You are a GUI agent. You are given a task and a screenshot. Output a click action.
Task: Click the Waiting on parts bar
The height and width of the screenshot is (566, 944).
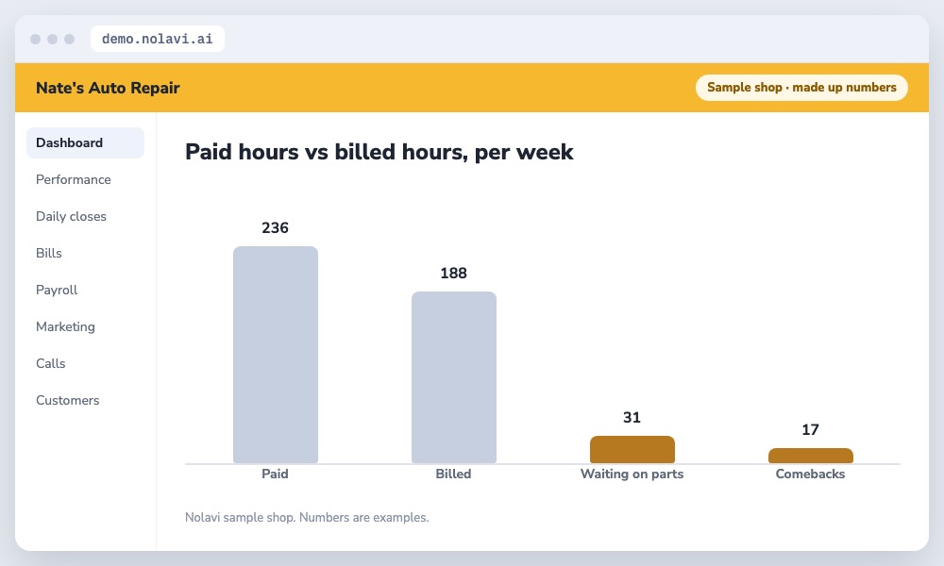(632, 449)
